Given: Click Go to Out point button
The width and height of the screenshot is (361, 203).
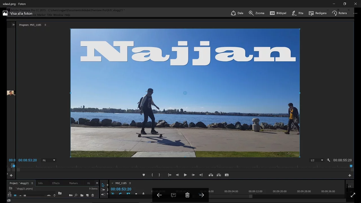Looking at the screenshot, I should click(x=201, y=175).
